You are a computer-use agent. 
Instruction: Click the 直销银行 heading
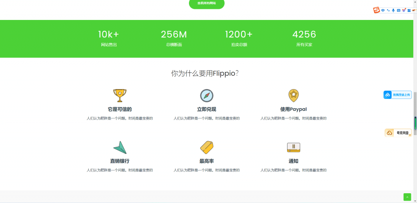point(120,161)
